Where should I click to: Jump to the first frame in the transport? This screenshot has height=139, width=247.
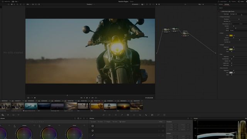(81, 98)
